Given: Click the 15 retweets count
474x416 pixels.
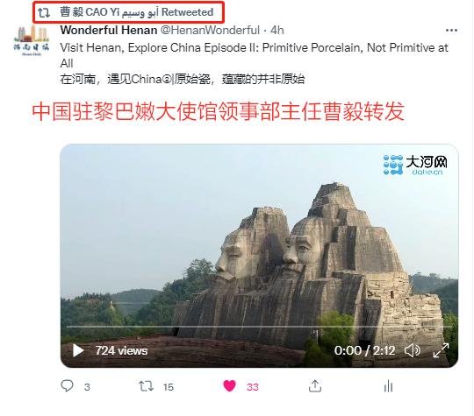Looking at the screenshot, I should click(x=169, y=387).
